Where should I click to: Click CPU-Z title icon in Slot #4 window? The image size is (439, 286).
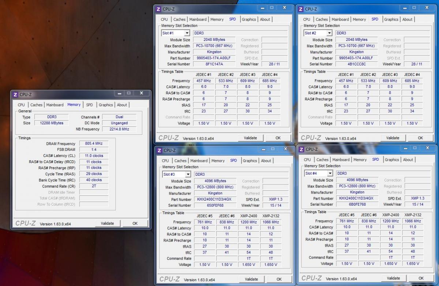[301, 149]
